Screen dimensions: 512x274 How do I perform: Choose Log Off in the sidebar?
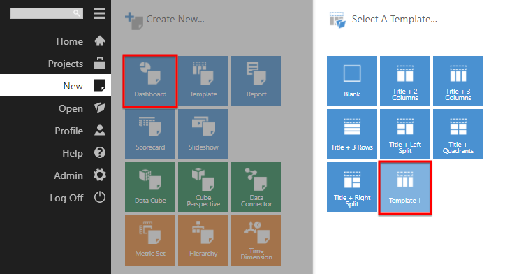55,198
